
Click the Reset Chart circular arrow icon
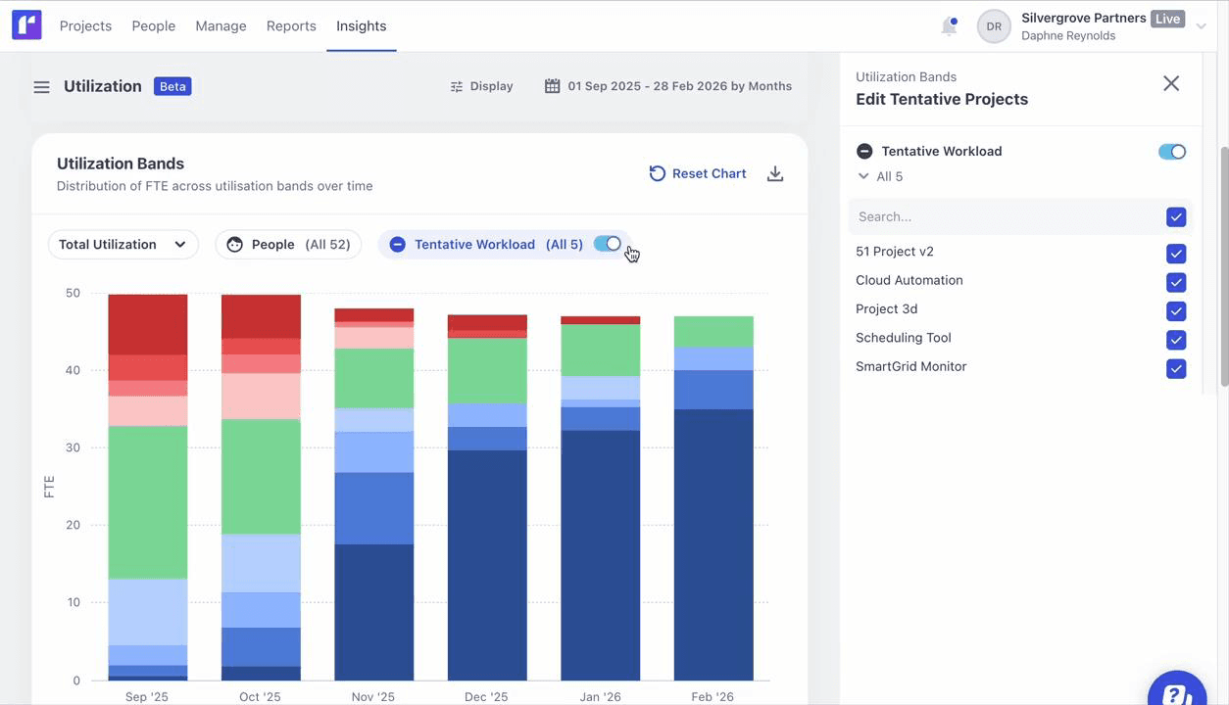click(658, 173)
